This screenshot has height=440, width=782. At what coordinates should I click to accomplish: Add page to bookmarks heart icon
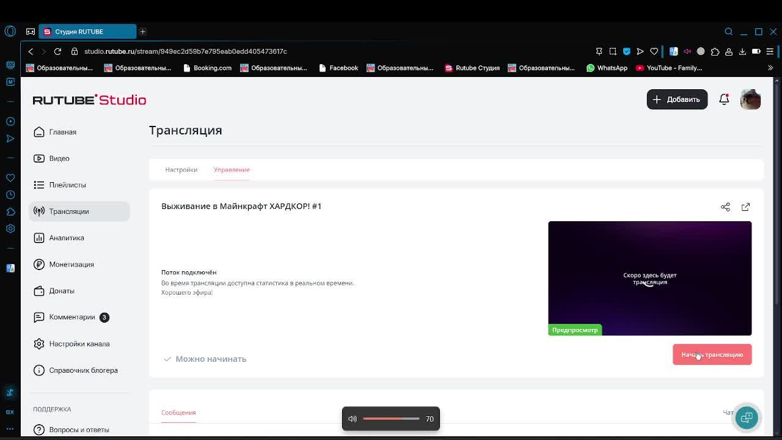point(654,51)
